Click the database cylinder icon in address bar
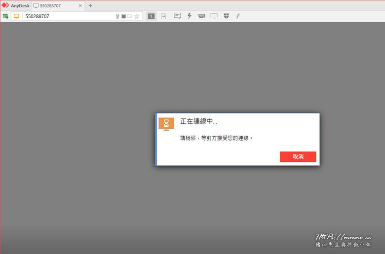Viewport: 385px width, 254px height. coord(123,16)
